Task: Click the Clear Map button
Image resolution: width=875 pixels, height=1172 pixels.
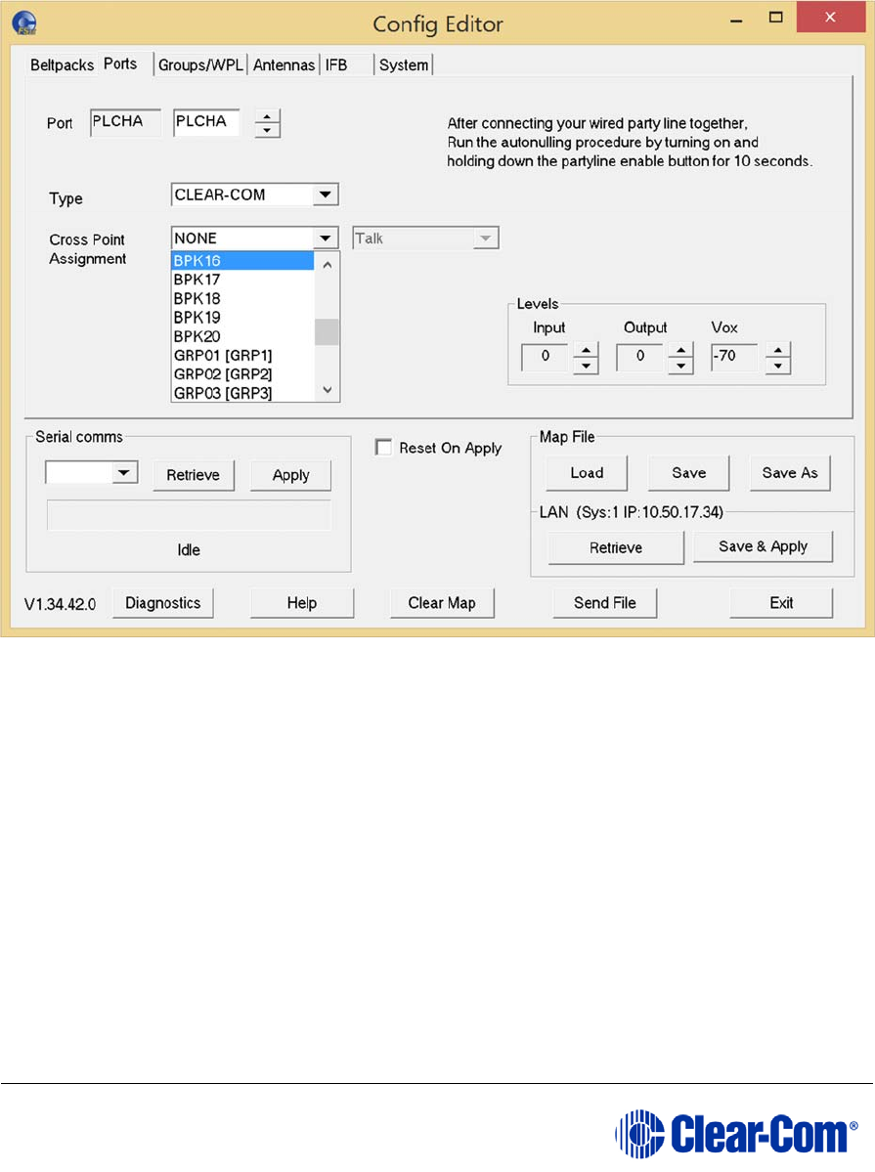Action: [x=442, y=603]
